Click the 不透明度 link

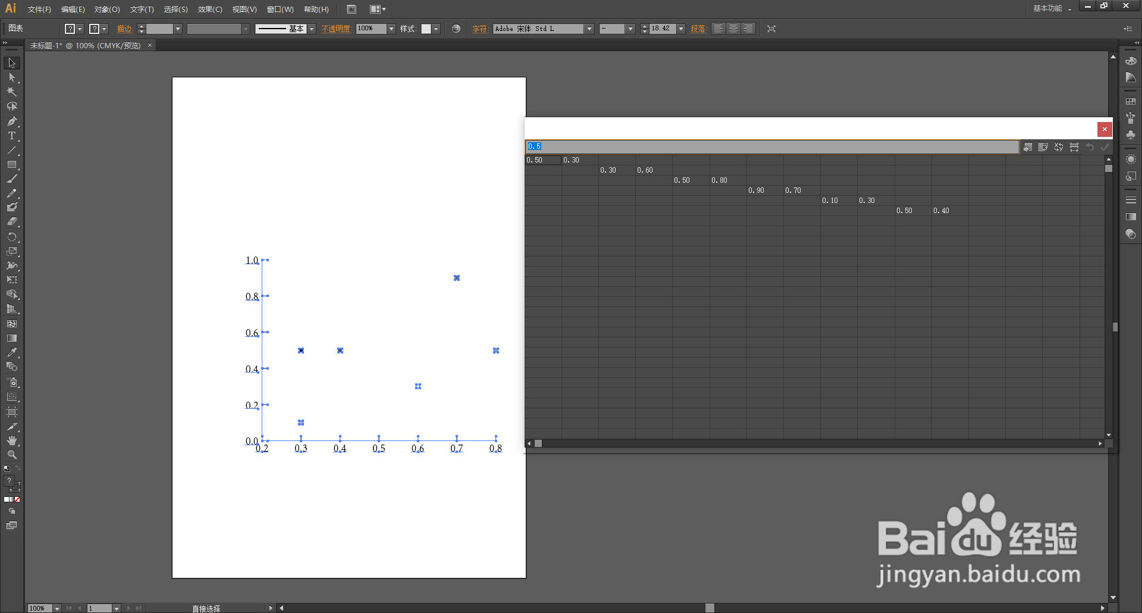(x=336, y=29)
